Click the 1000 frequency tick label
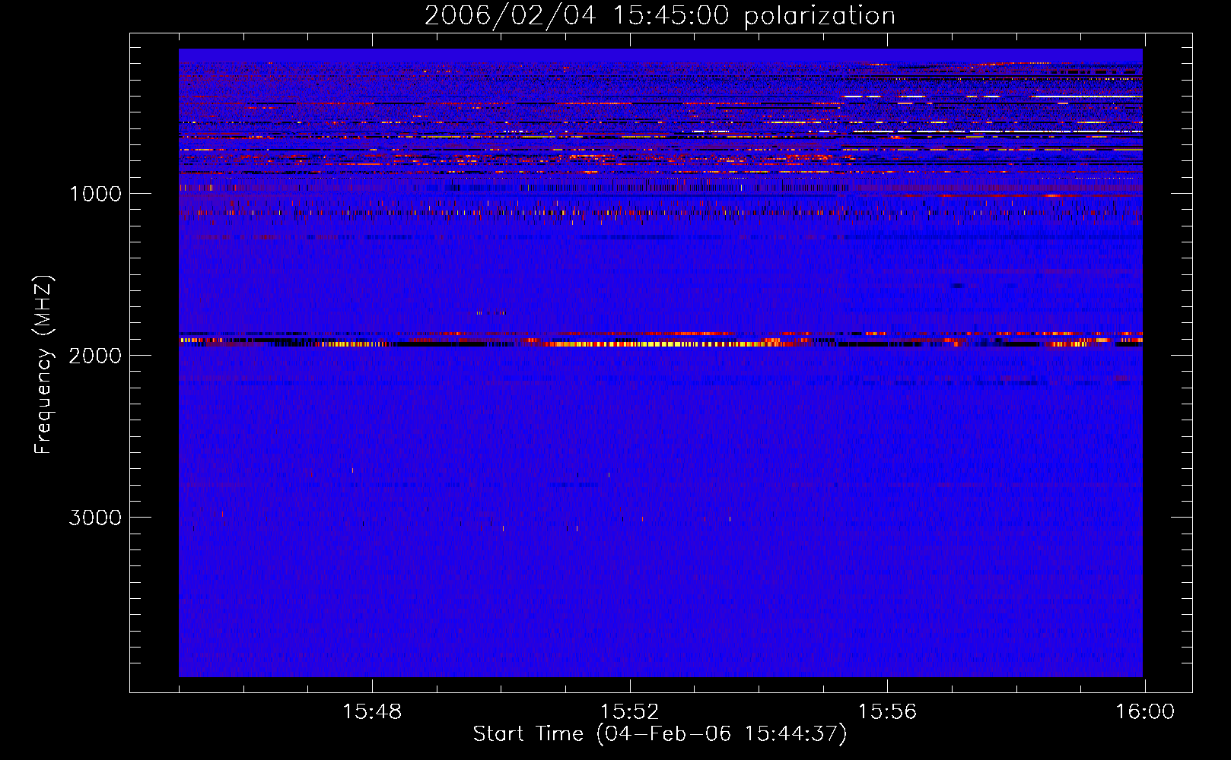The width and height of the screenshot is (1231, 760). pyautogui.click(x=96, y=194)
